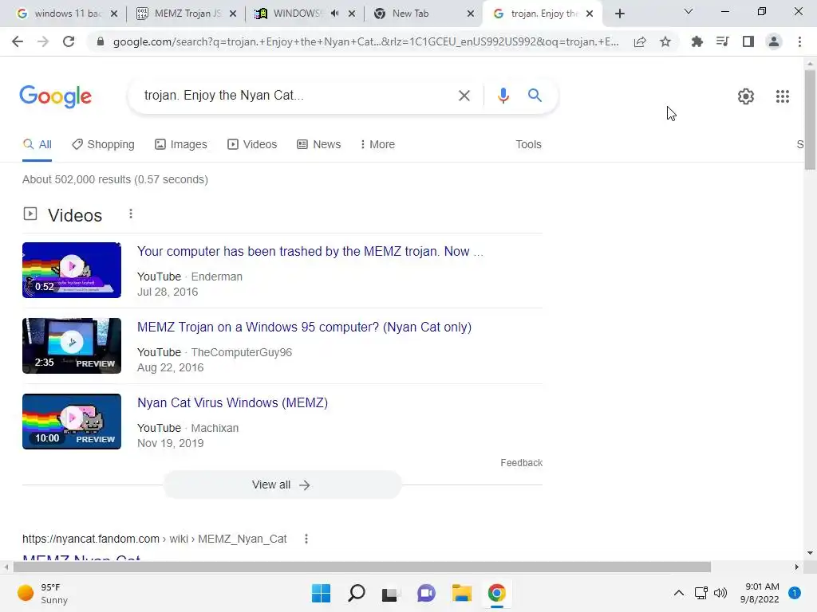Open Videos section three-dot options
Image resolution: width=817 pixels, height=612 pixels.
pyautogui.click(x=131, y=214)
